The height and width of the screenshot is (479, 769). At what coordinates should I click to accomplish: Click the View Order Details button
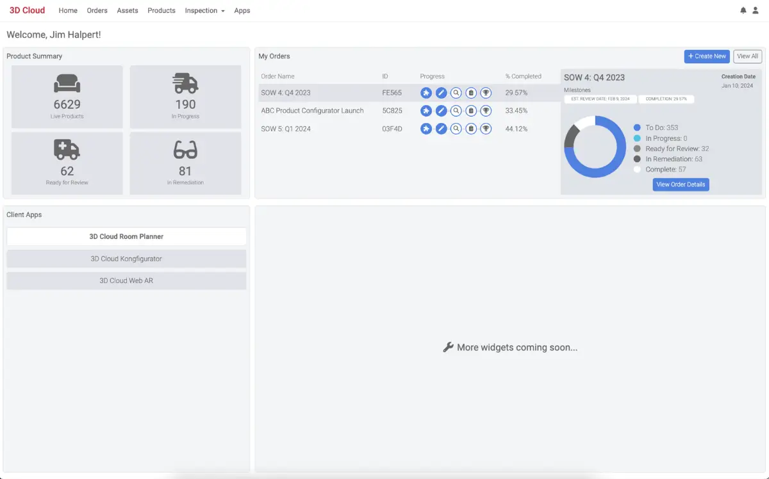tap(681, 184)
